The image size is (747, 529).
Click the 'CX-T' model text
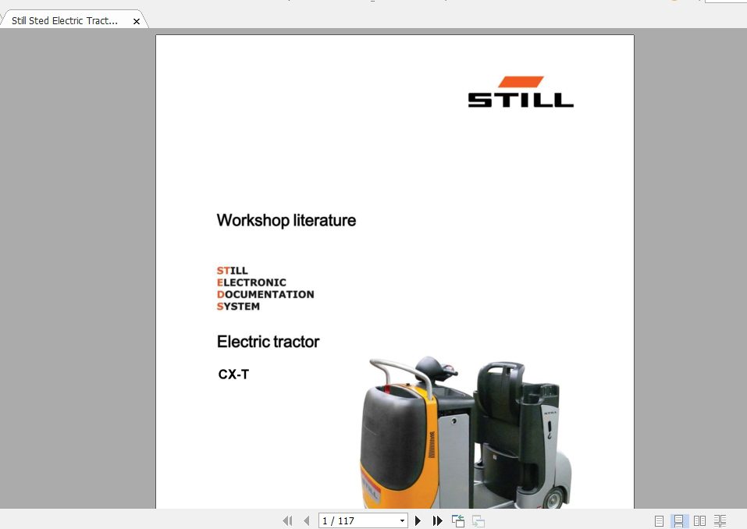[233, 375]
